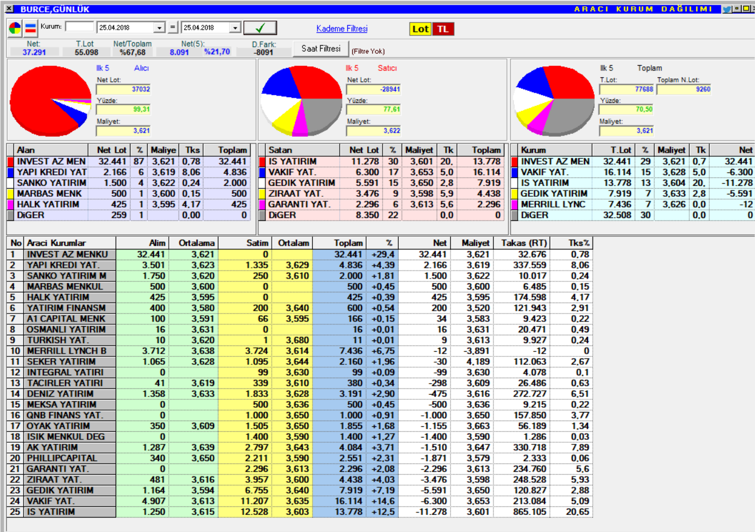Select INTEGRAL YATIRI row
Screen dimensions: 755x532
[x=300, y=372]
